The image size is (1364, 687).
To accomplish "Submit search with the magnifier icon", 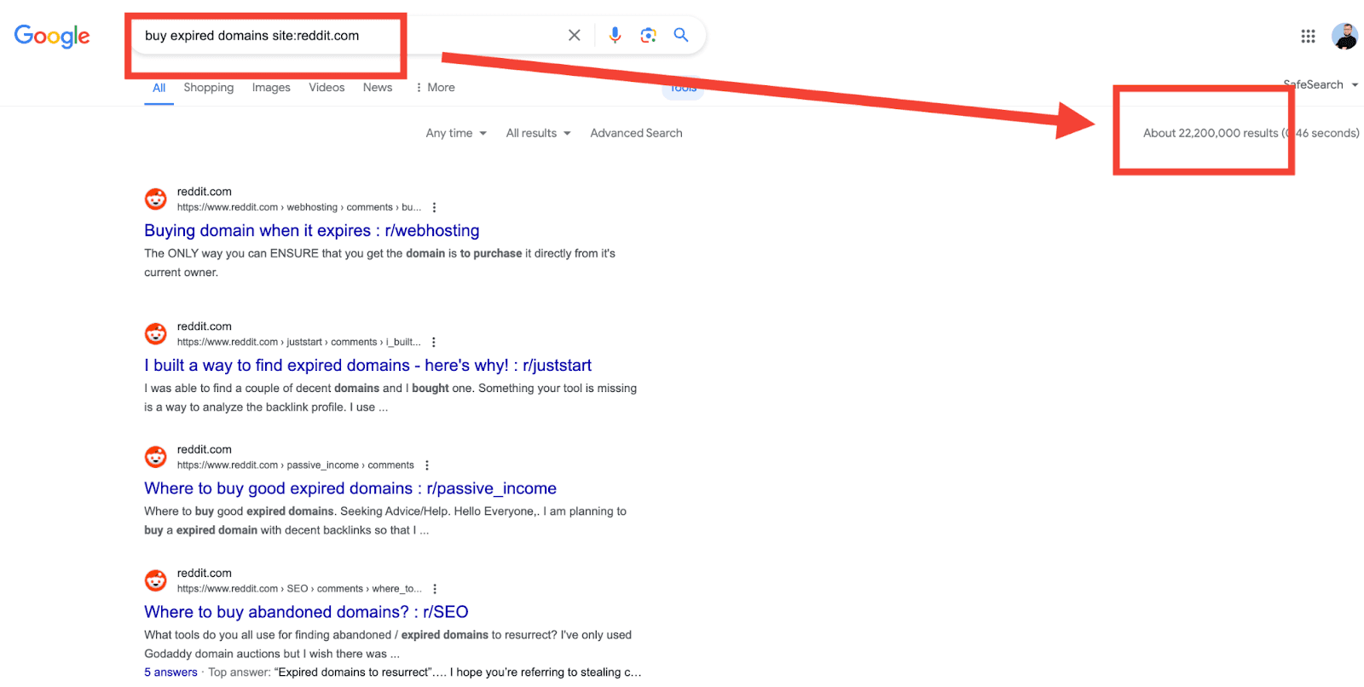I will 681,35.
